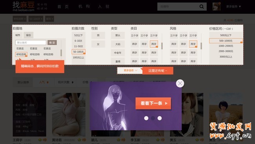Click the orange badge icon beside 王舜宇
Screen dimensions: 255x144
coord(44,140)
